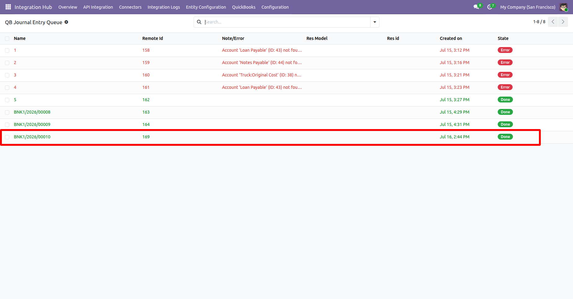Open the API Integration menu
Viewport: 573px width, 299px height.
tap(98, 7)
